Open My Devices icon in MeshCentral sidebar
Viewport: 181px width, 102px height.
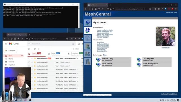point(88,23)
